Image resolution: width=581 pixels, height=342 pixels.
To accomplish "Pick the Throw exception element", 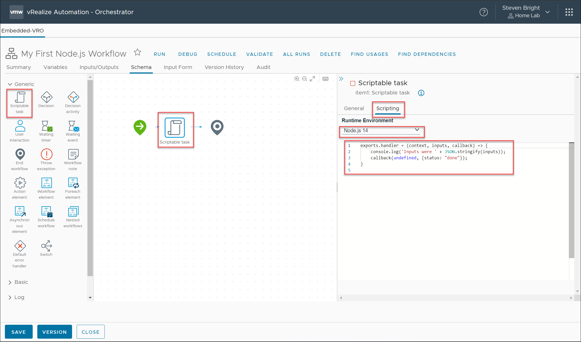I will 46,154.
